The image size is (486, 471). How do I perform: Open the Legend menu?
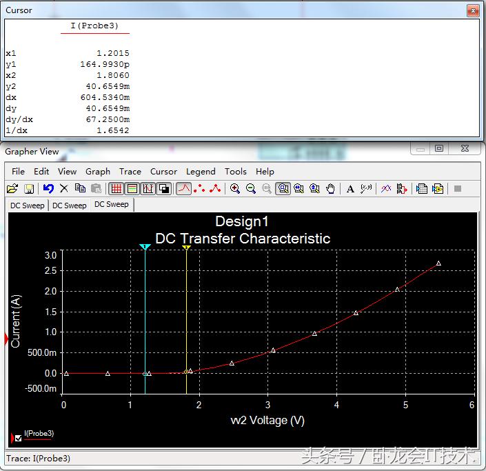(x=201, y=171)
